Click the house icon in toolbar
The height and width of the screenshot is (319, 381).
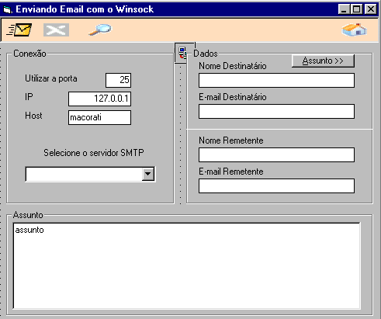click(x=354, y=29)
